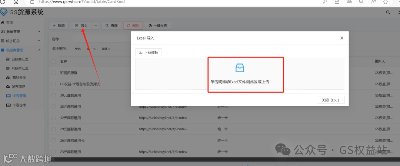Click the luckin URL in 32元面额通用 row

163,118
